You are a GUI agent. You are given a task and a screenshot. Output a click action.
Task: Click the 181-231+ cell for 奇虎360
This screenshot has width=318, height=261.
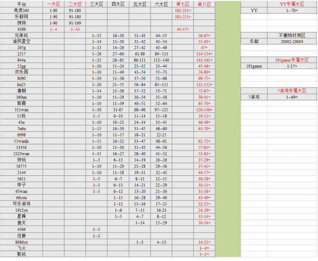[x=183, y=10]
